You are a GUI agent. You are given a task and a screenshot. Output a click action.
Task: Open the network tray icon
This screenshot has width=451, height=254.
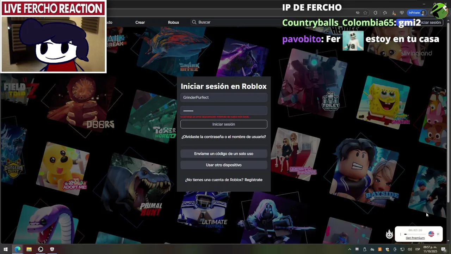click(402, 249)
